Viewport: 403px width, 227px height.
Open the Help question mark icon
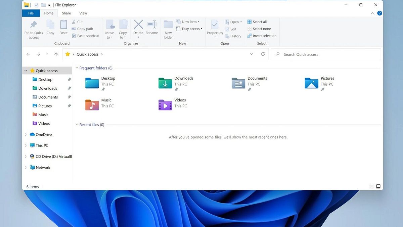pos(379,13)
